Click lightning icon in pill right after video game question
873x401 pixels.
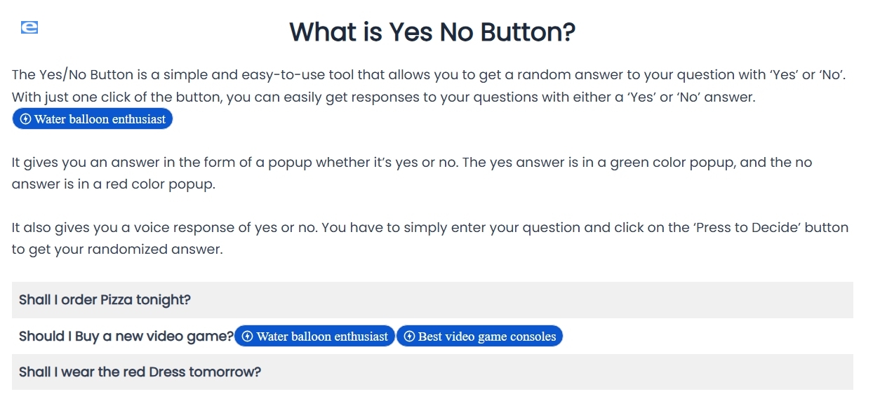point(247,337)
